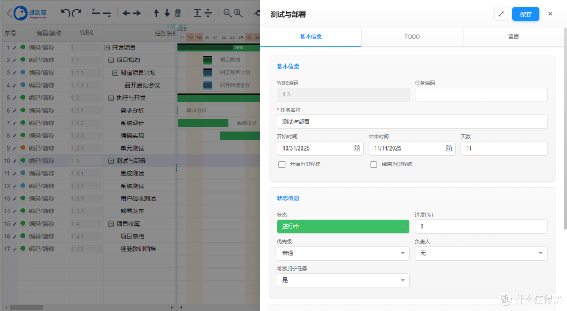Move the task down with the down arrow
Screen dimensions: 567x311
pos(167,13)
